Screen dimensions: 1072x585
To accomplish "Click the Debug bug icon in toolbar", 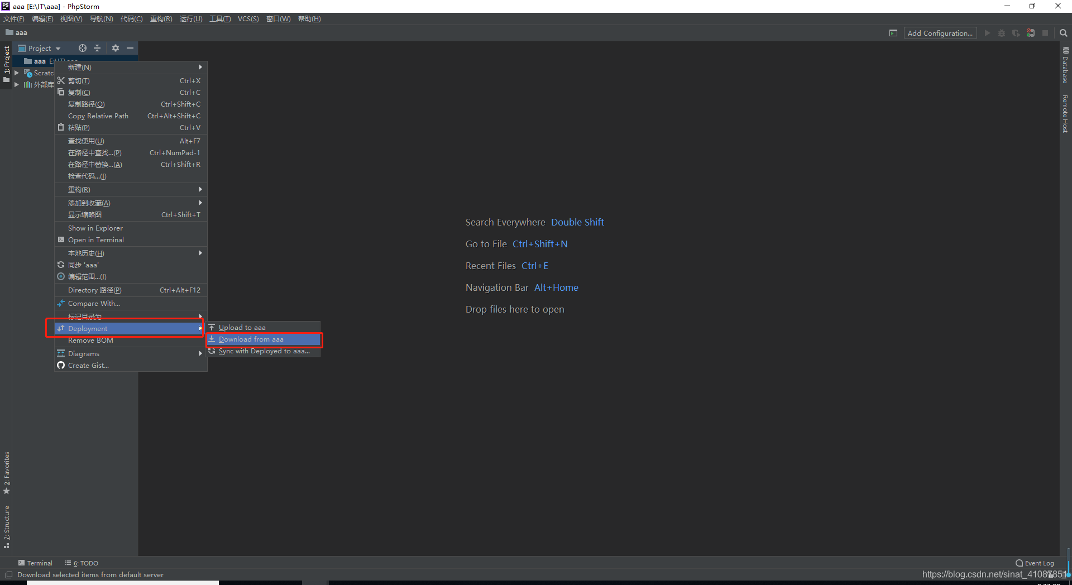I will point(1002,33).
